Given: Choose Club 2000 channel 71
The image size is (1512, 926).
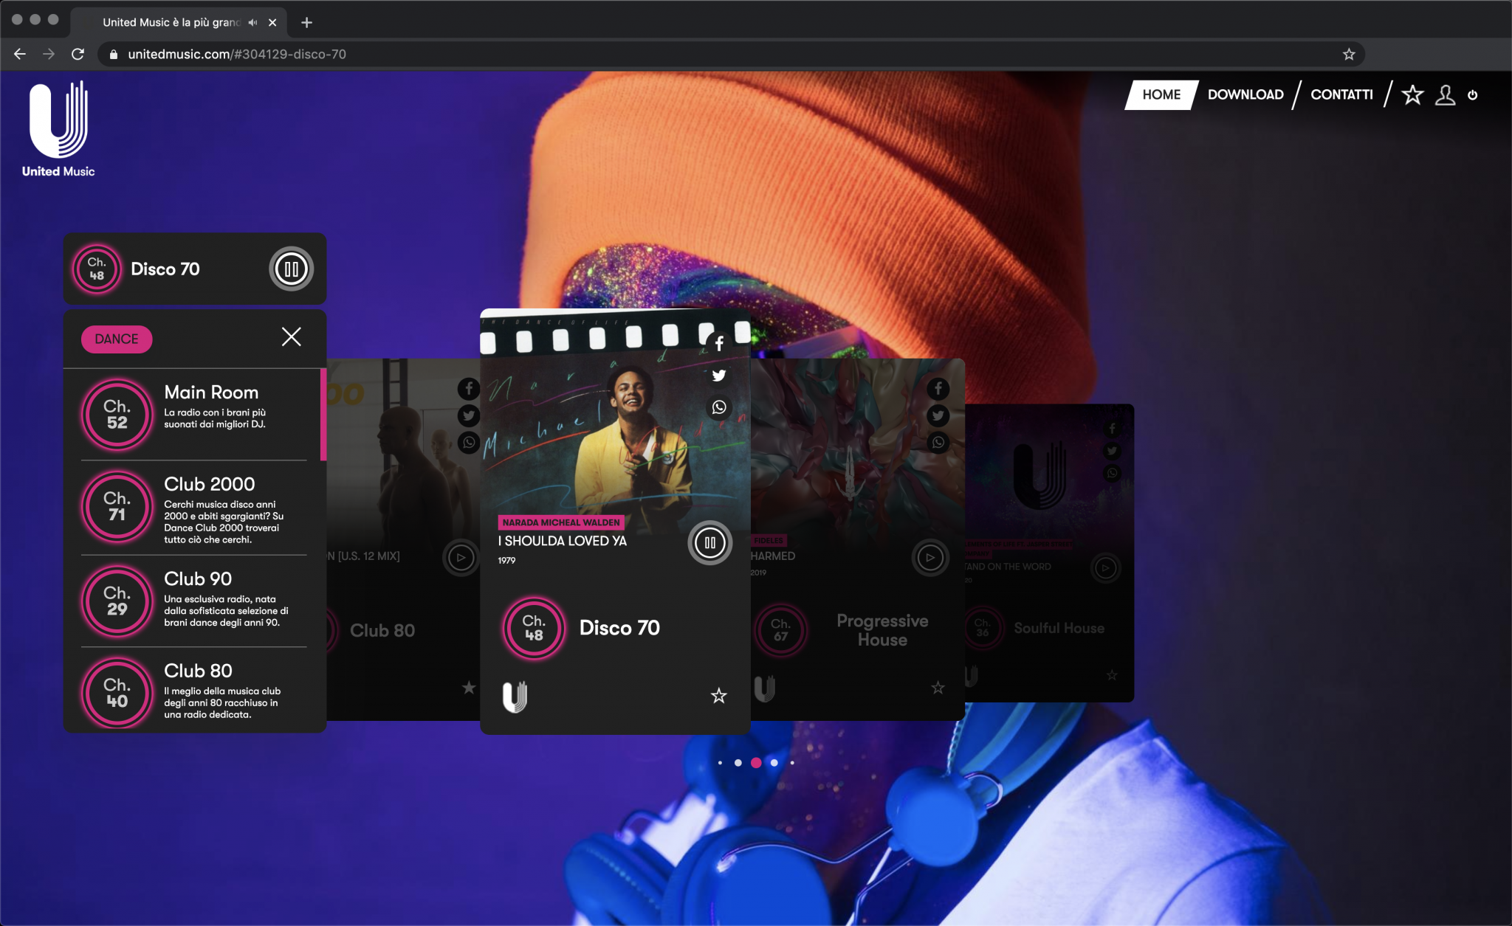Looking at the screenshot, I should 193,508.
